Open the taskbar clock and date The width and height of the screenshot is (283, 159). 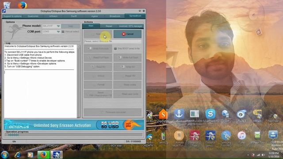coord(274,155)
